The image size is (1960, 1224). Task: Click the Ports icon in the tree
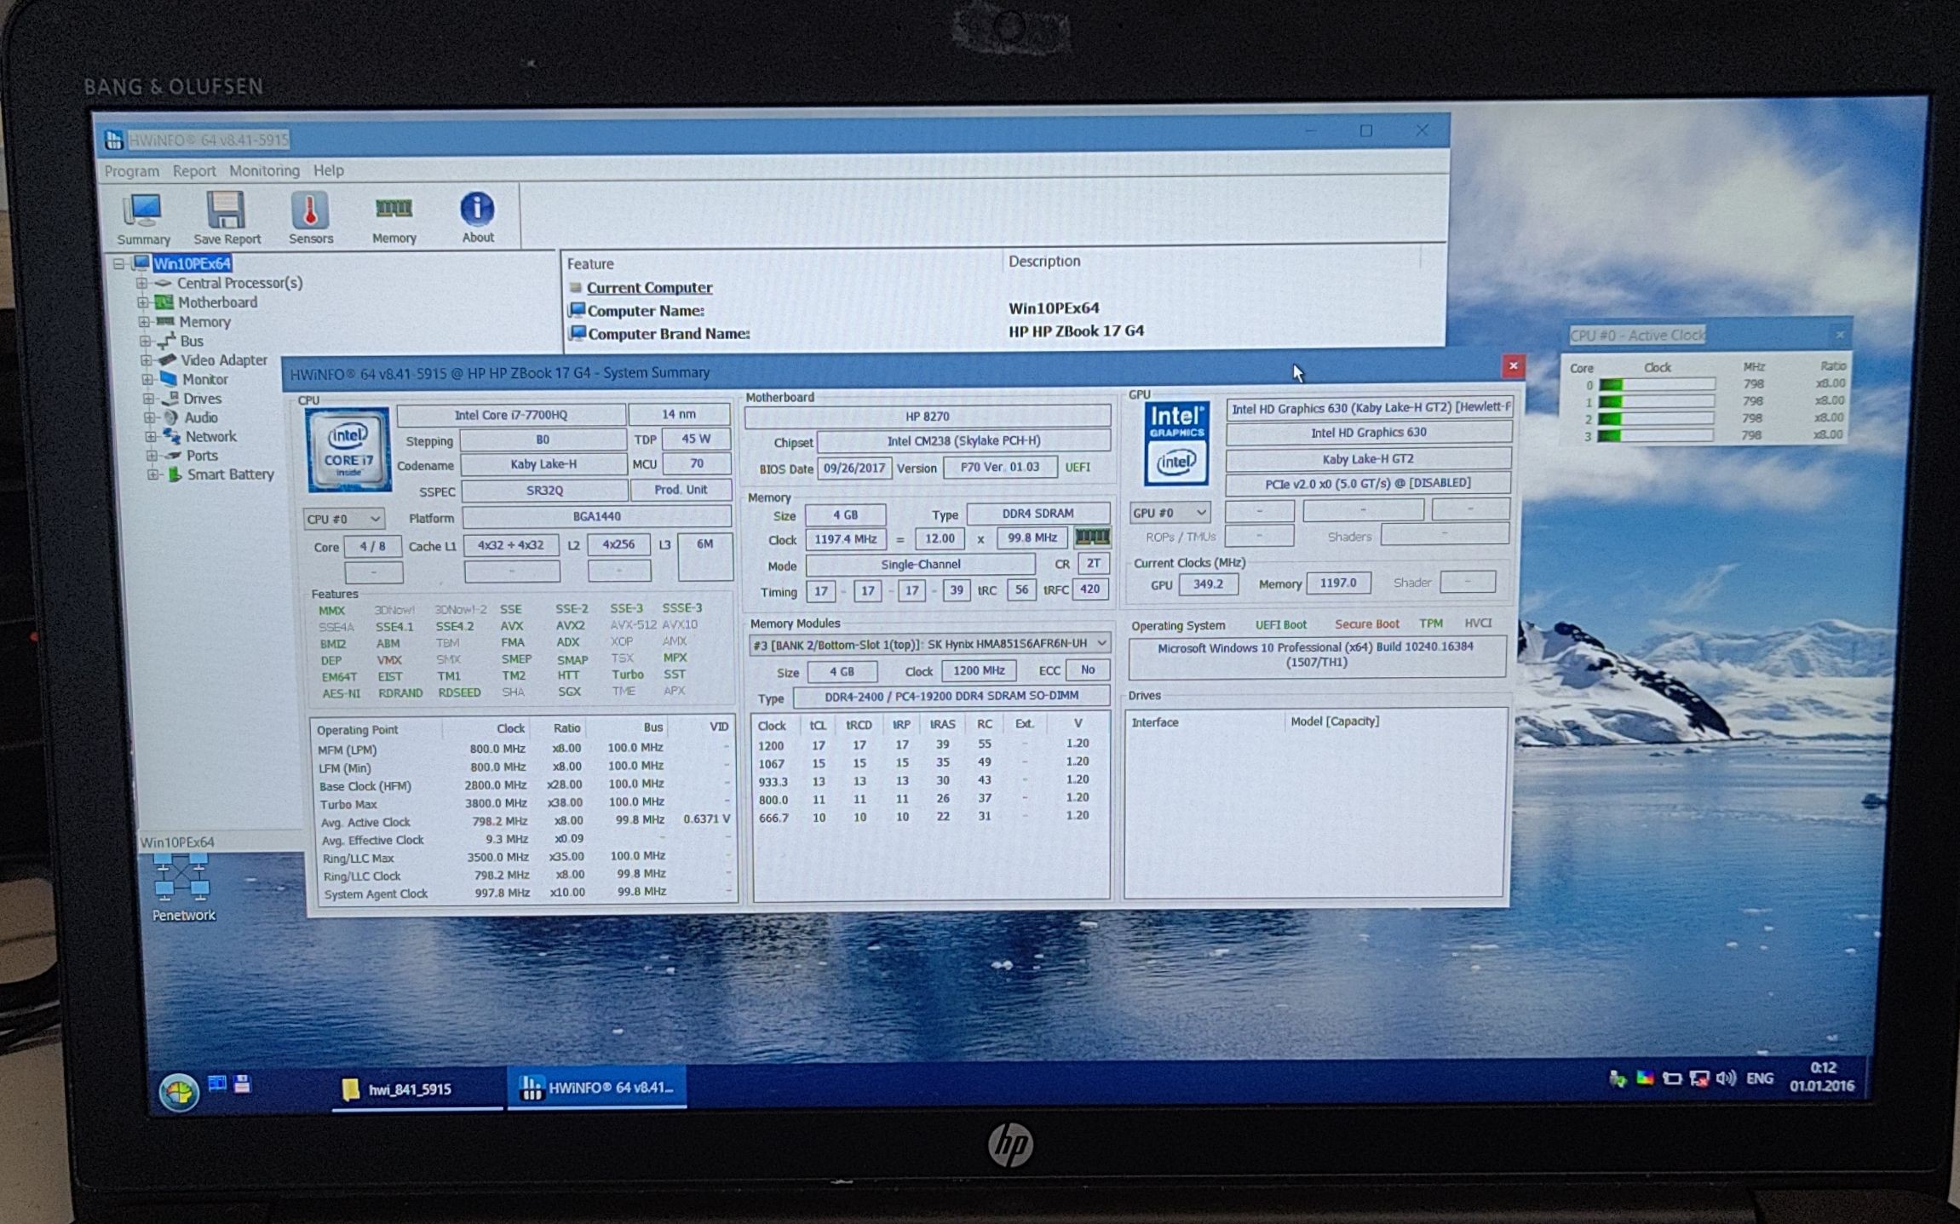[174, 456]
